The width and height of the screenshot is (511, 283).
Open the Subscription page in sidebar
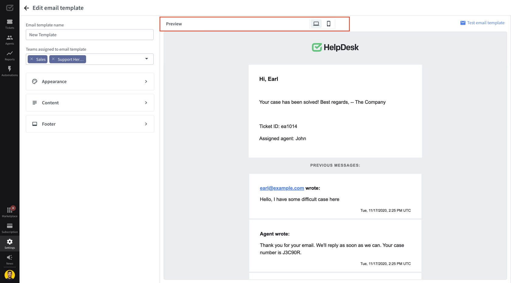tap(10, 228)
